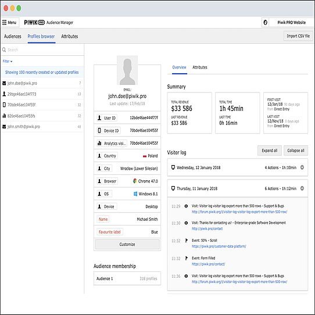Click the Wroclaw (Lower Silesian) city value
The height and width of the screenshot is (315, 315).
(x=139, y=169)
